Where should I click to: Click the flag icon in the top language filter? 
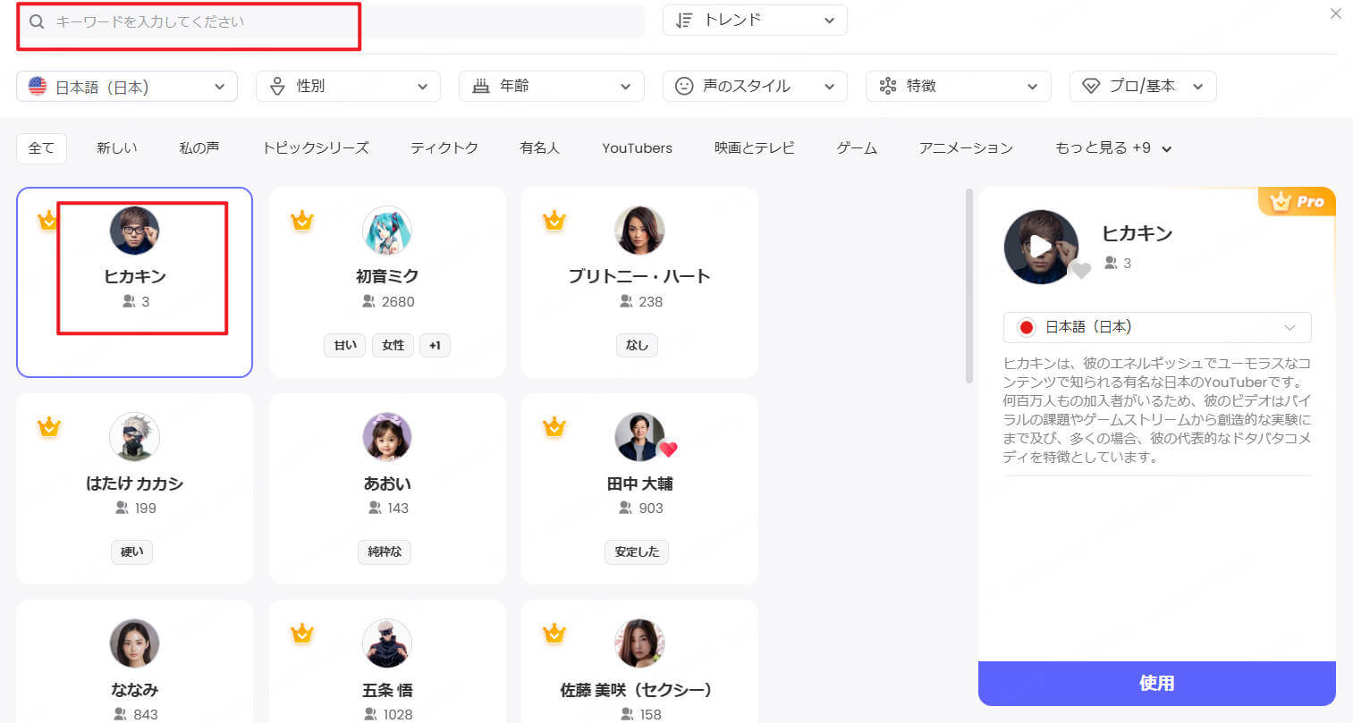point(38,86)
